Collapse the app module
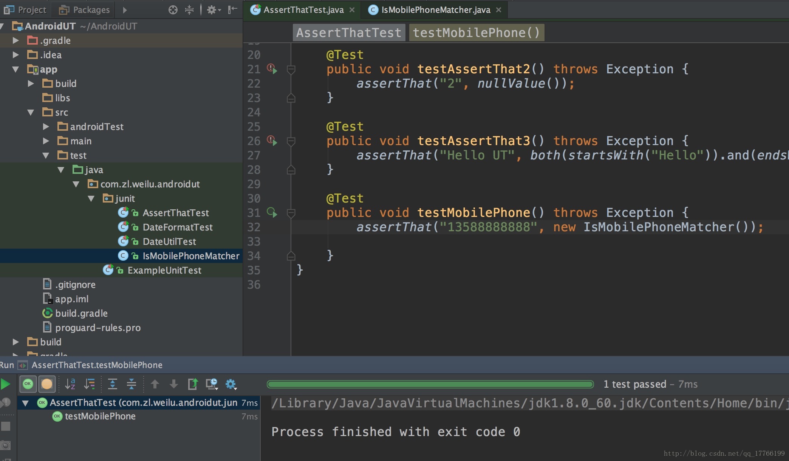Image resolution: width=789 pixels, height=461 pixels. [x=15, y=69]
